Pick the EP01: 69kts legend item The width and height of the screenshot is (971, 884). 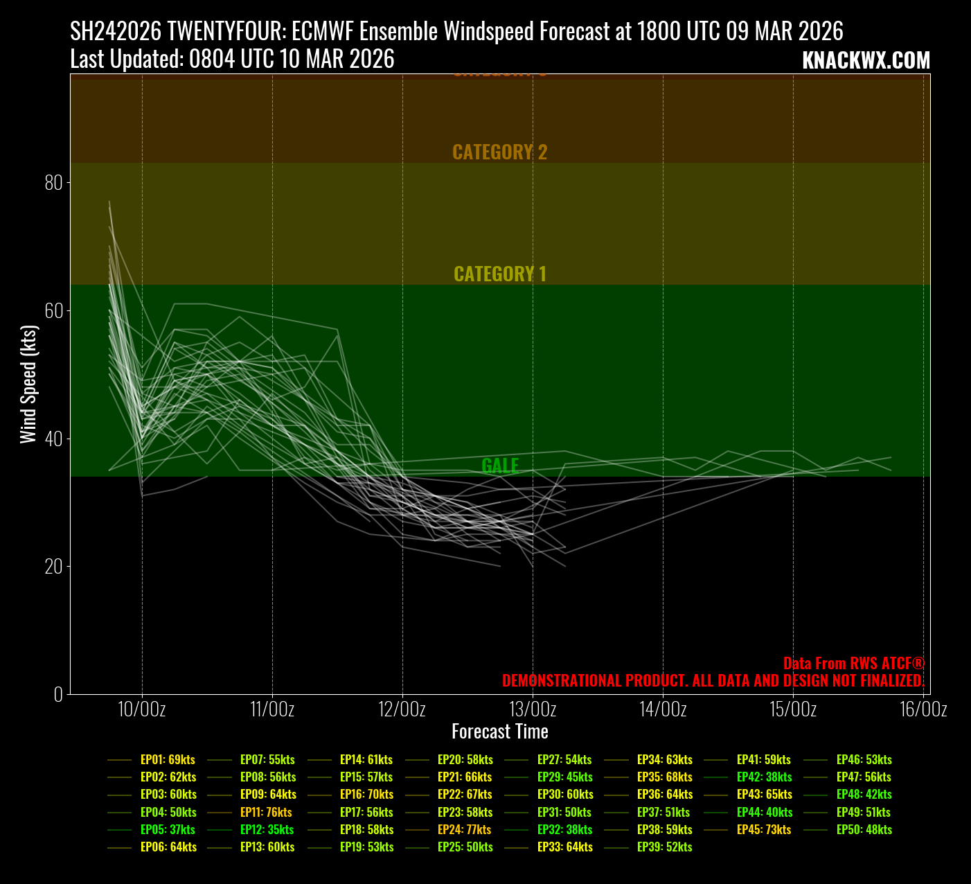(x=168, y=759)
